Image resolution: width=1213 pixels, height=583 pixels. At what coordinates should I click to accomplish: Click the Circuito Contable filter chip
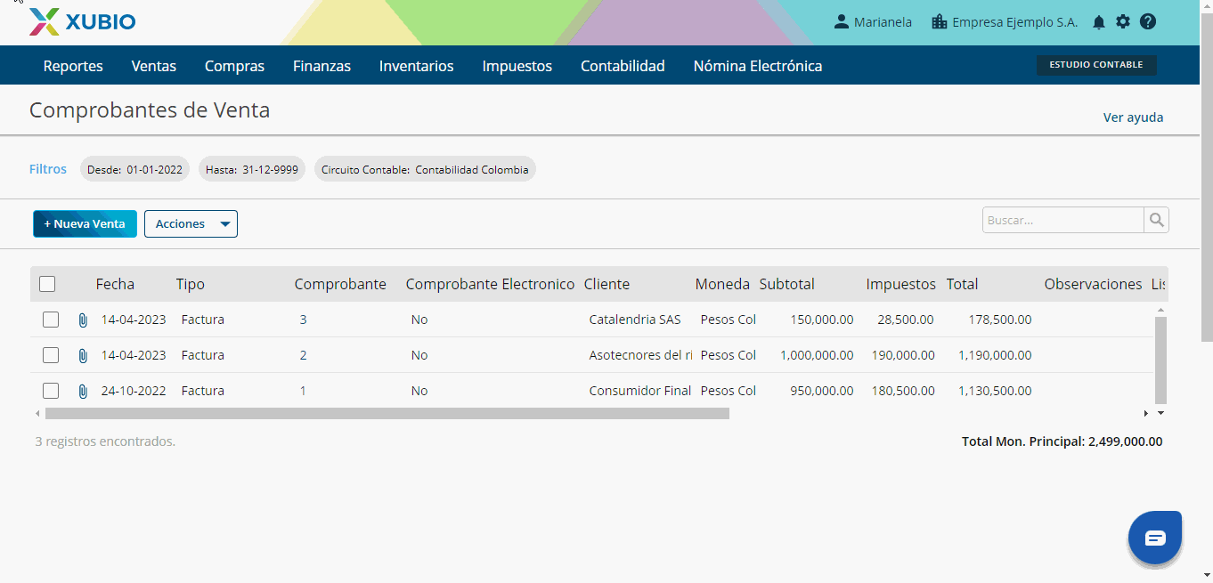[x=425, y=169]
